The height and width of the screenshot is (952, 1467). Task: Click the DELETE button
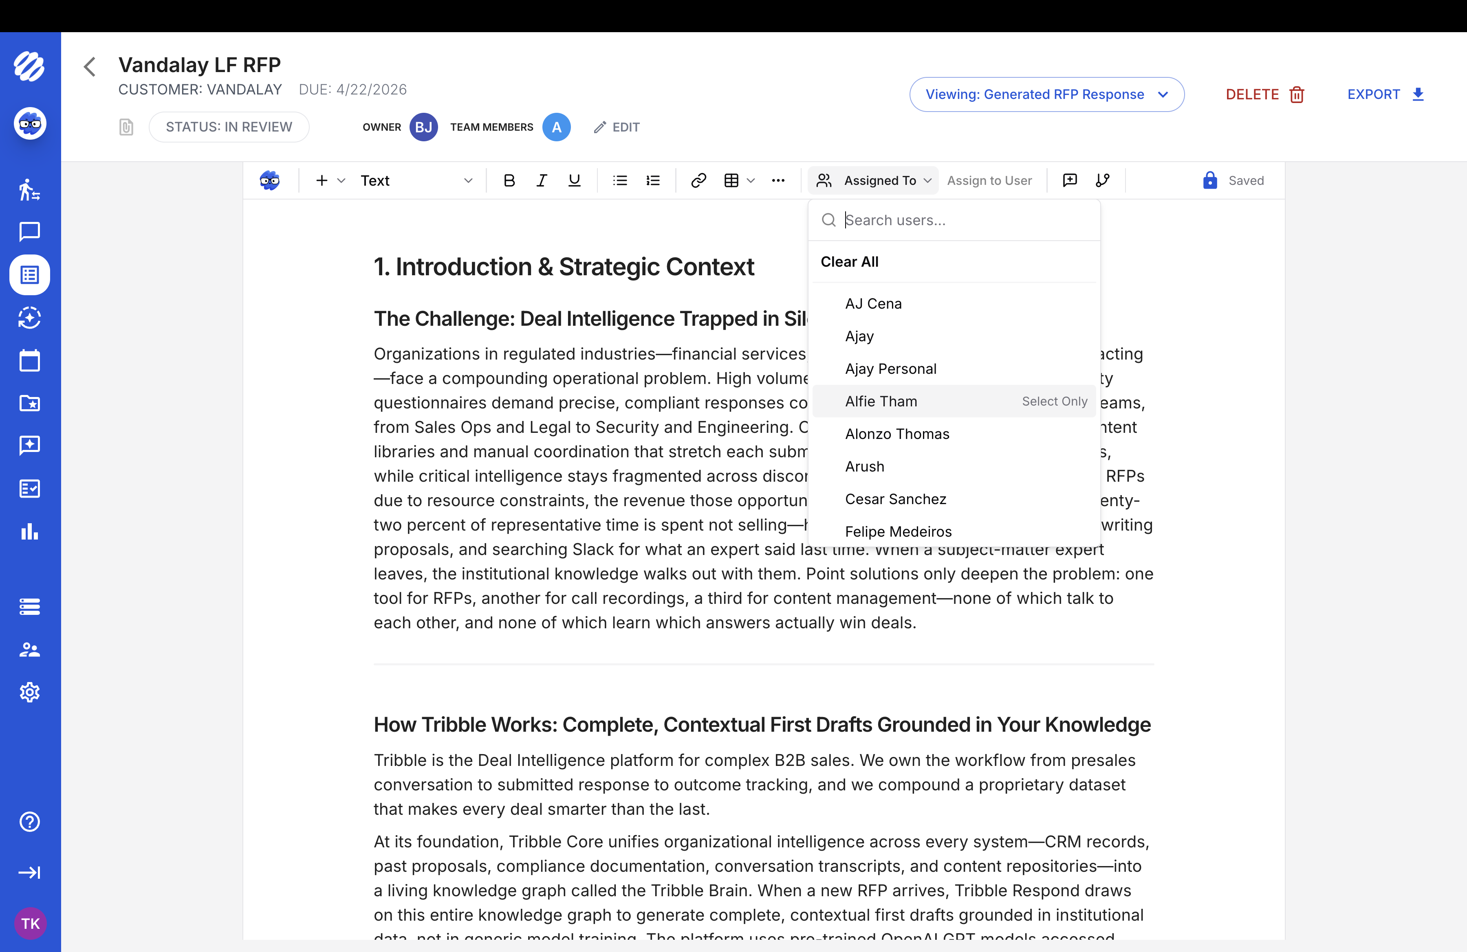[1265, 94]
